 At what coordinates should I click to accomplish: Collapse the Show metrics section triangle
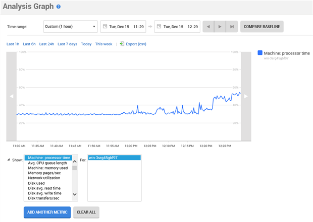[8, 160]
